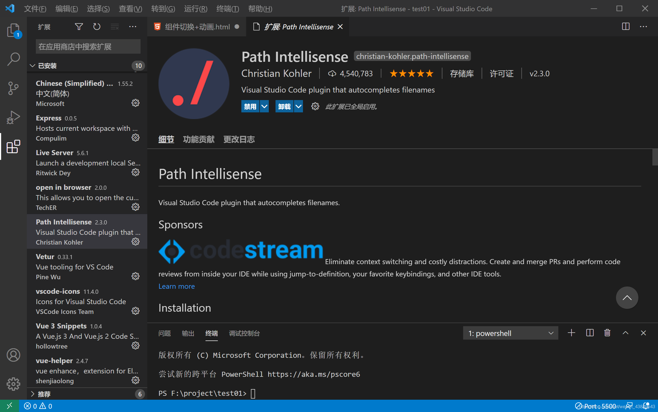Screen dimensions: 658x412
Task: Click the Disable extension button
Action: pos(250,106)
